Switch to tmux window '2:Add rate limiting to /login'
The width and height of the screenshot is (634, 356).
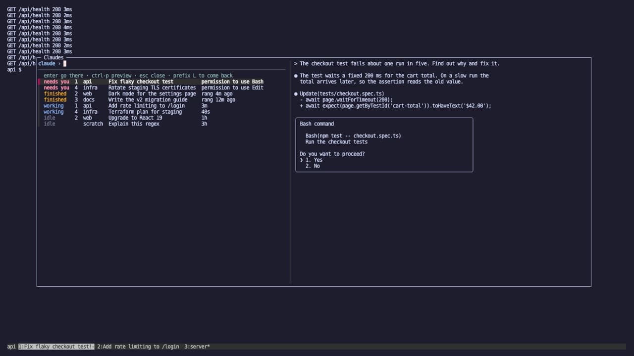click(x=138, y=347)
